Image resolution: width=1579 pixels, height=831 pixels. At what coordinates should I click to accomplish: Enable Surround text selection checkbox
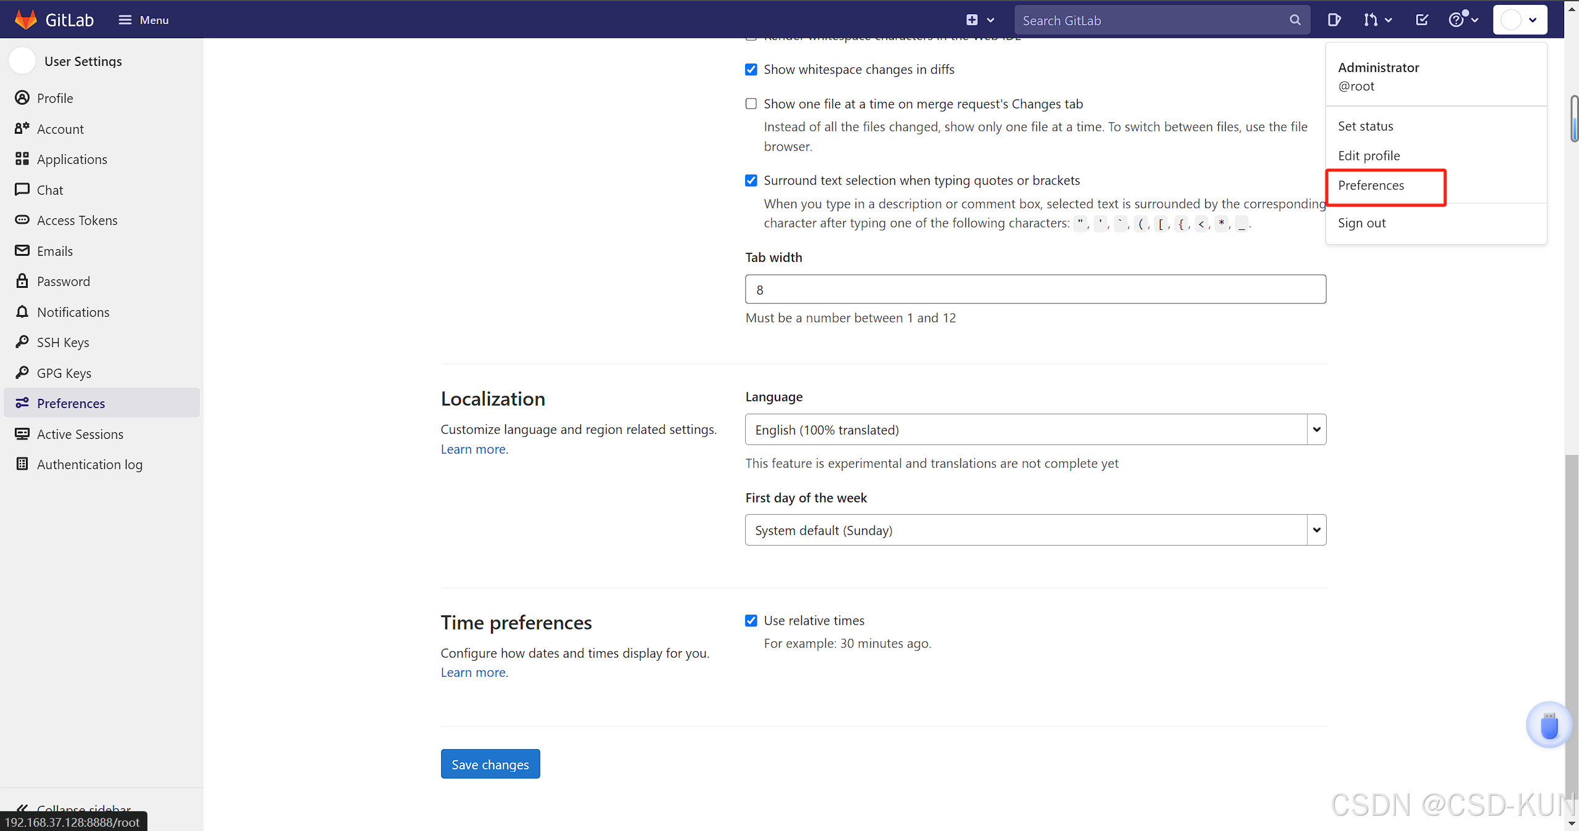751,179
